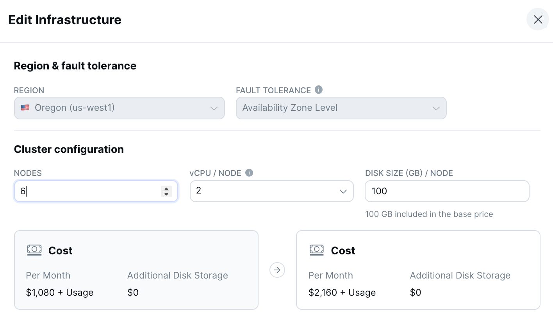Screen dimensions: 553x323
Task: Click the left Cost summary card
Action: point(136,270)
